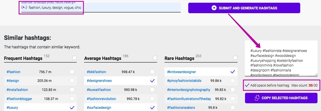The image size is (321, 111).
Task: Edit the keywords input field
Action: coord(101,7)
